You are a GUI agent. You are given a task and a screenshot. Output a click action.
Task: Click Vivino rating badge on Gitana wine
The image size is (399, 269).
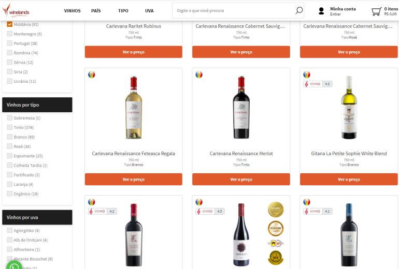pos(317,84)
